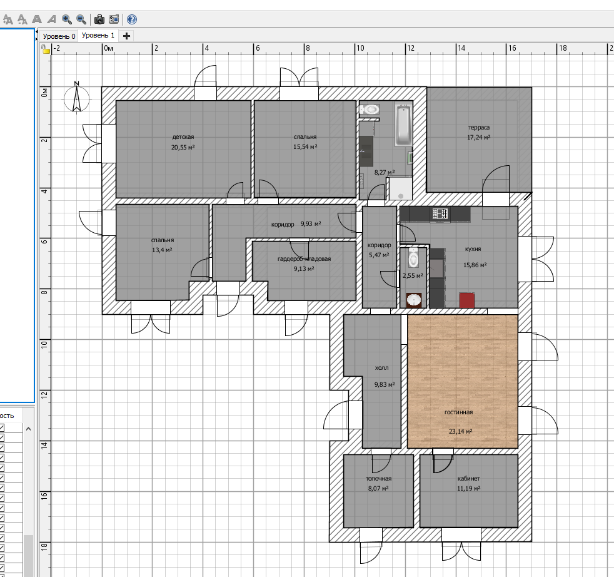
Task: Select the toilet in the 2,55 м² room
Action: 413,258
